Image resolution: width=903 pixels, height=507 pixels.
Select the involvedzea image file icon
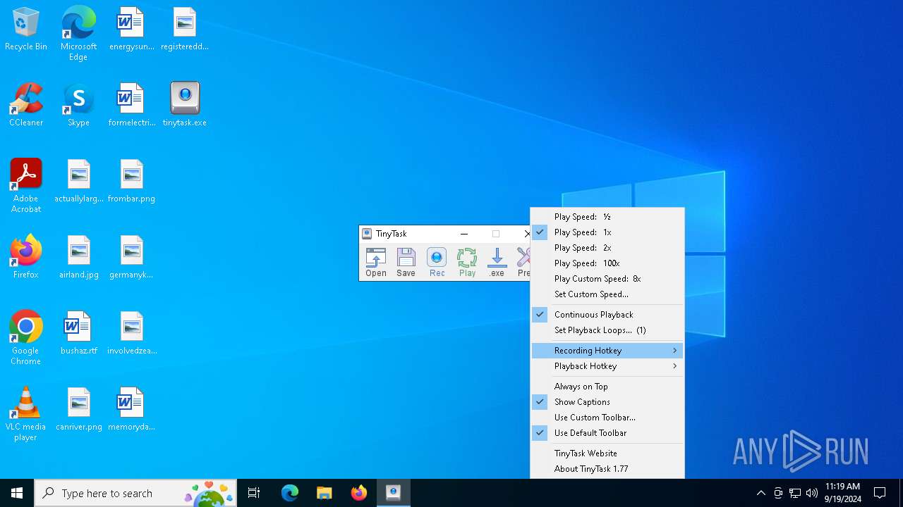pyautogui.click(x=131, y=333)
